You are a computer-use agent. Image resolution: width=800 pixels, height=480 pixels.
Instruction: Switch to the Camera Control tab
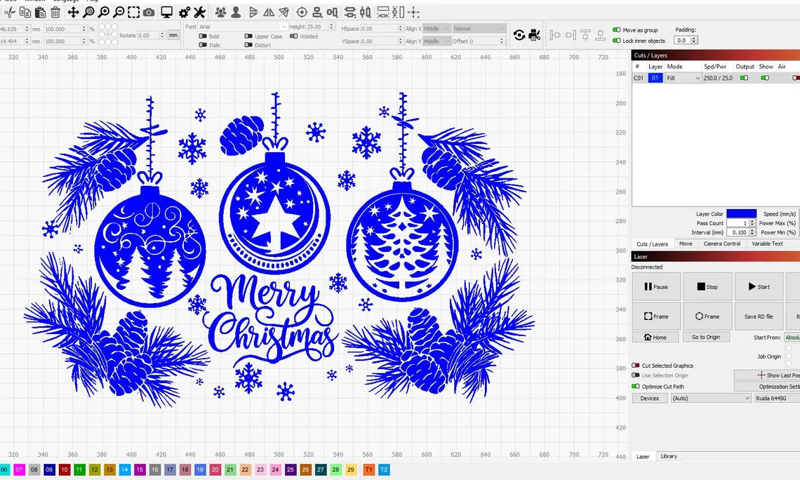pos(721,244)
